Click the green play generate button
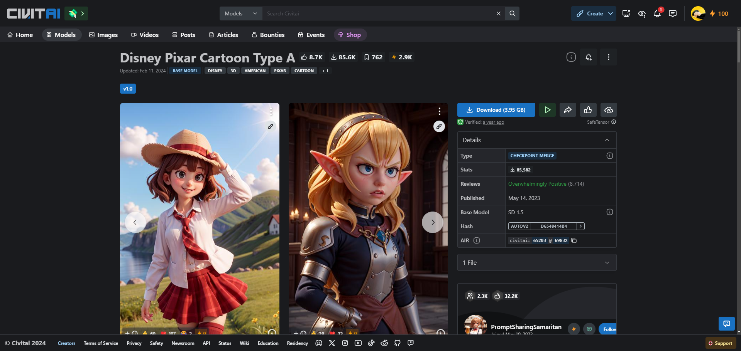This screenshot has width=741, height=351. (x=547, y=110)
